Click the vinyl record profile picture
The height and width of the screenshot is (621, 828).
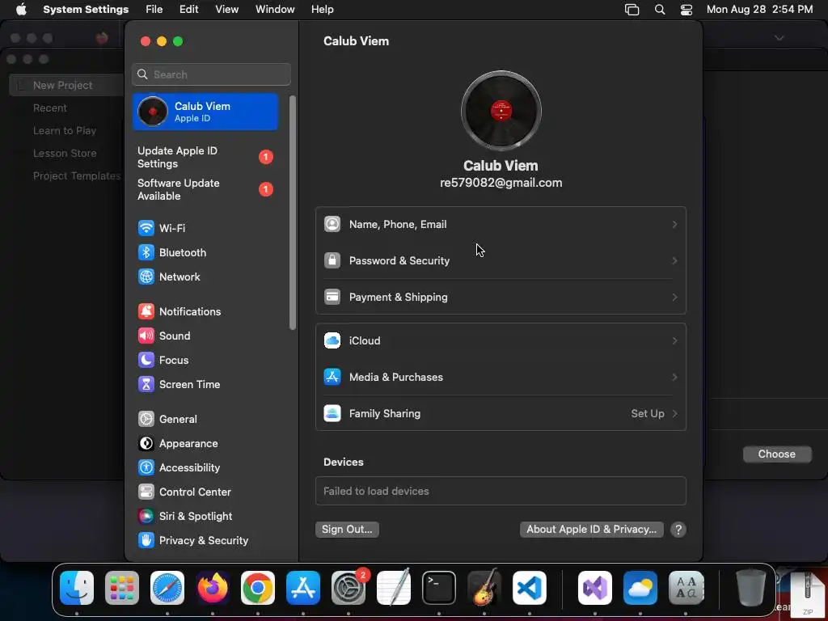pyautogui.click(x=501, y=110)
